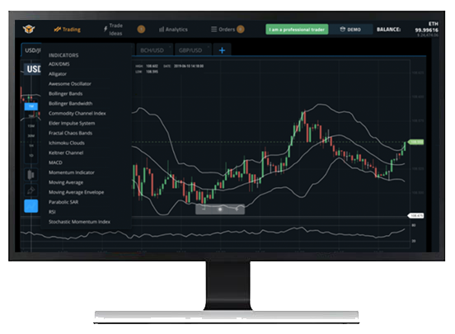Add the MACD indicator
Image resolution: width=455 pixels, height=334 pixels.
pyautogui.click(x=55, y=162)
